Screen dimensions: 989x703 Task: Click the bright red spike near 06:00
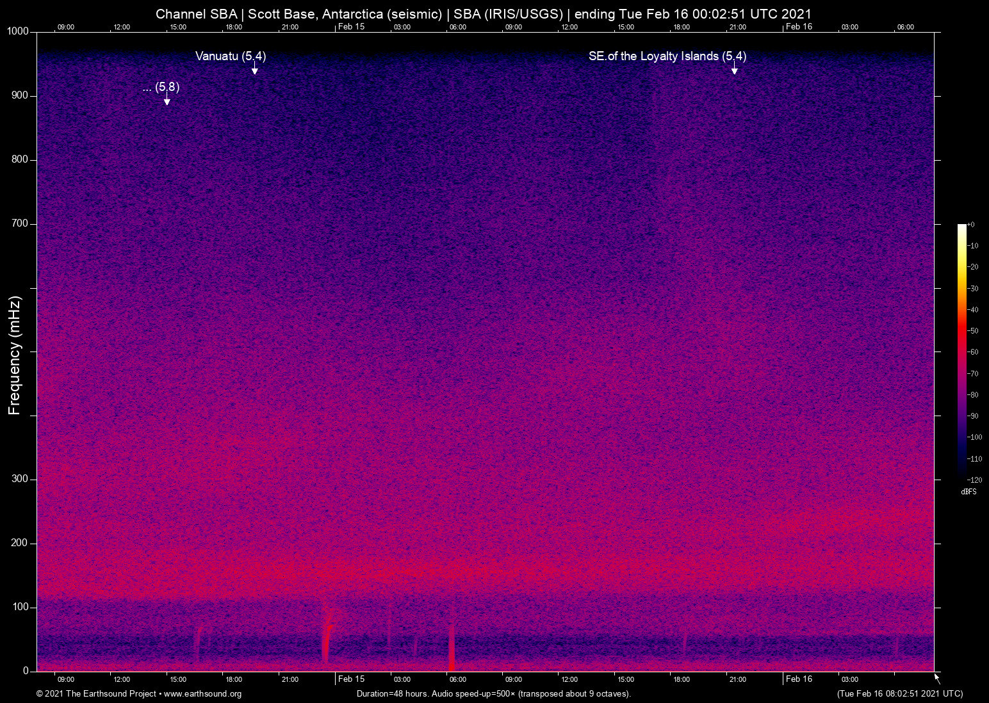tap(452, 647)
